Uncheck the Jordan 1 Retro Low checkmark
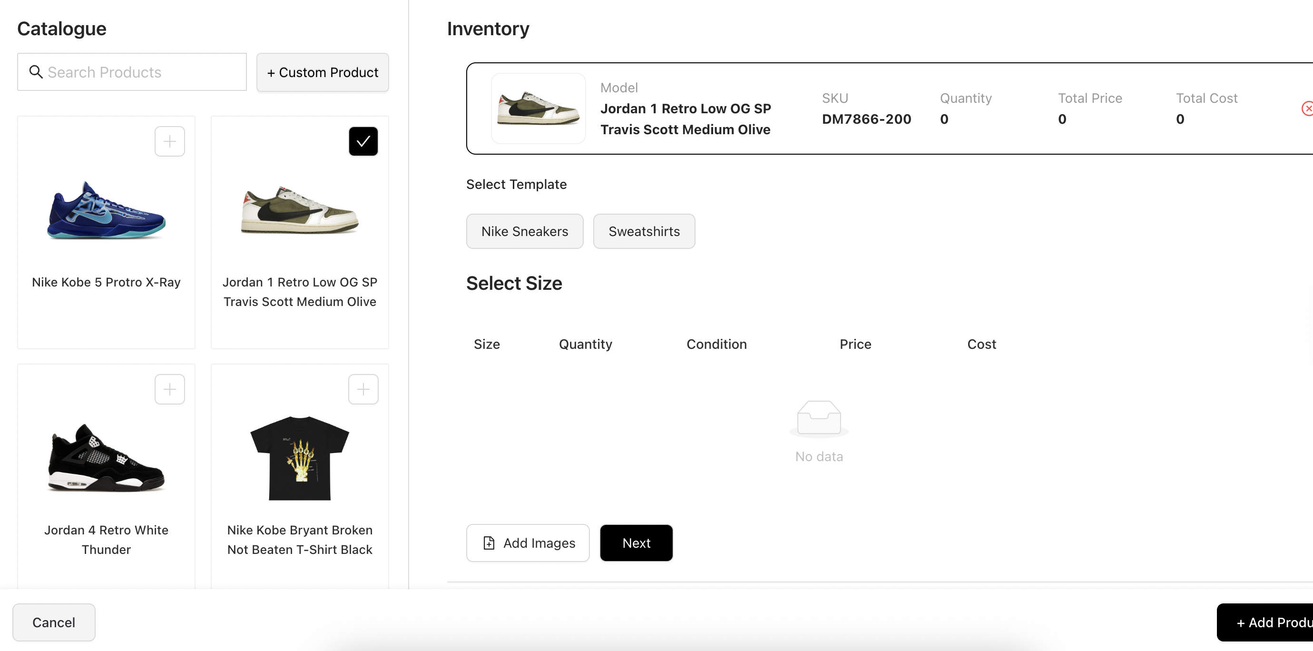The height and width of the screenshot is (651, 1313). pos(363,141)
